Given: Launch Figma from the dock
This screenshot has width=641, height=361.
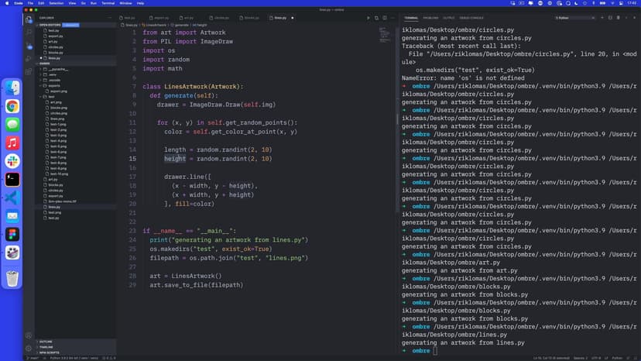Looking at the screenshot, I should coord(13,233).
